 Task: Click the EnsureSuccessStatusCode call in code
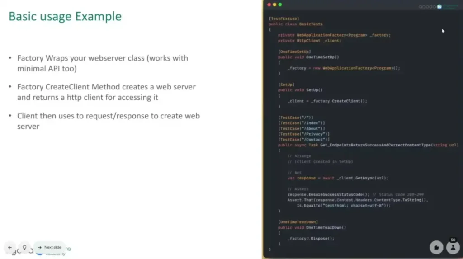click(x=328, y=194)
